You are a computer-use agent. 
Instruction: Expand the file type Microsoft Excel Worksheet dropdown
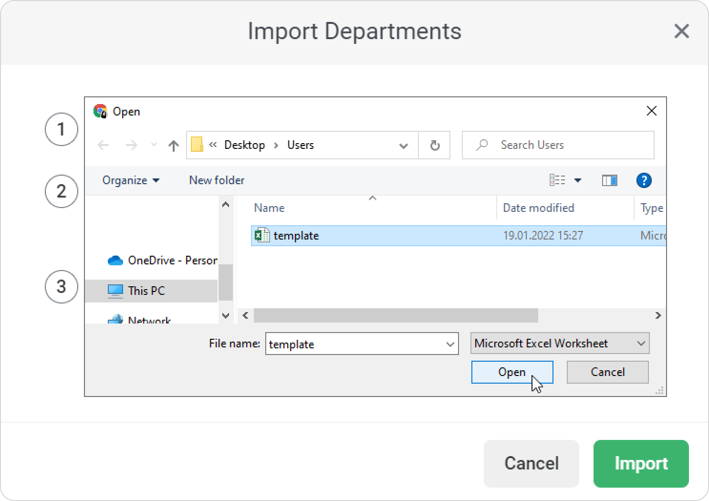(641, 344)
